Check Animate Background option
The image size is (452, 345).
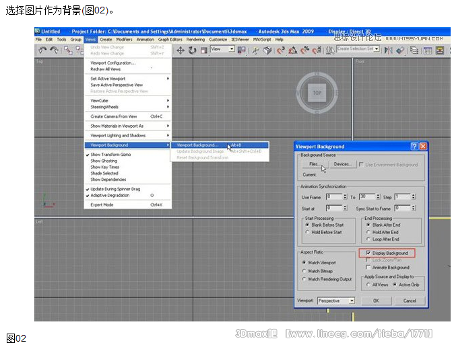pyautogui.click(x=368, y=267)
